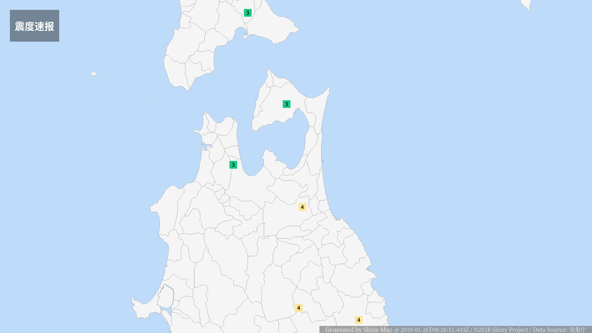
Task: Click the bottom-right intensity 4 marker near coast
Action: (359, 320)
